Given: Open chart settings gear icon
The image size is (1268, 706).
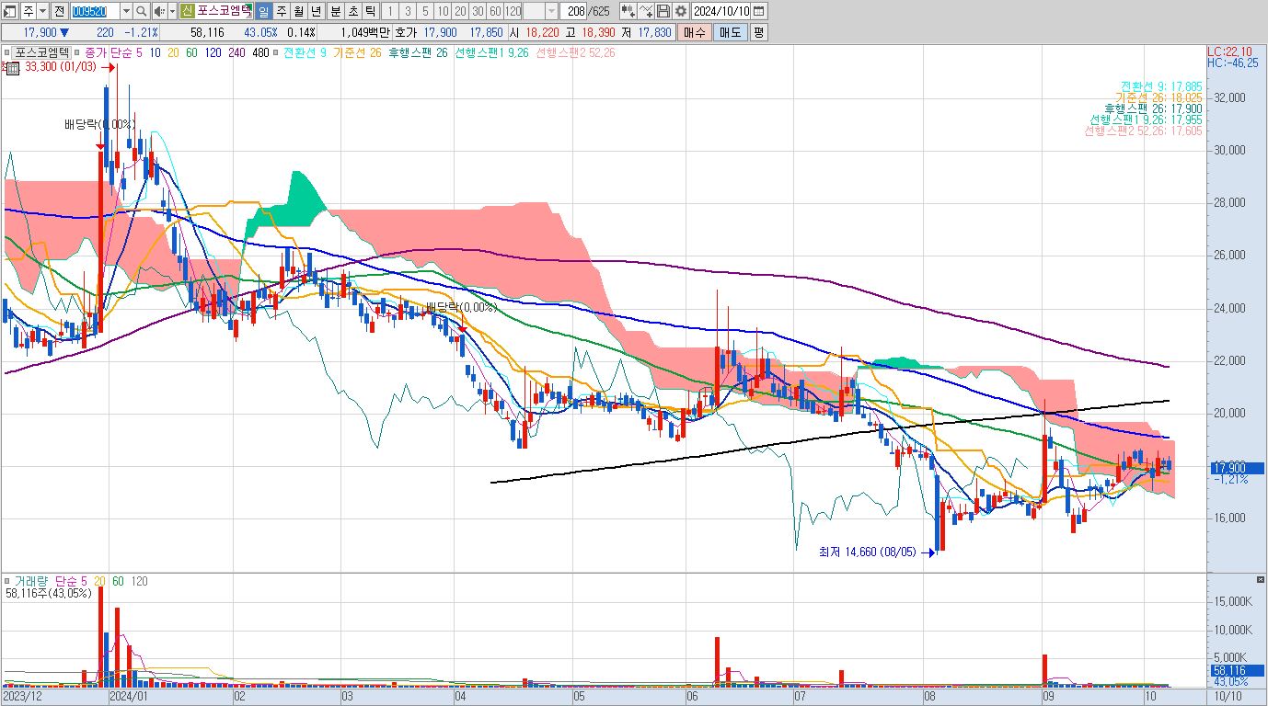Looking at the screenshot, I should pos(680,11).
